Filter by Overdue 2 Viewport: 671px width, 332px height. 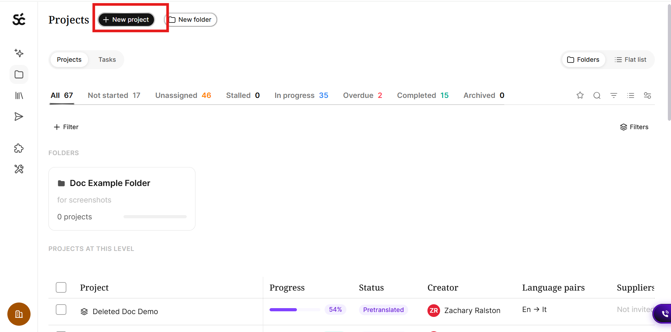[x=363, y=95]
